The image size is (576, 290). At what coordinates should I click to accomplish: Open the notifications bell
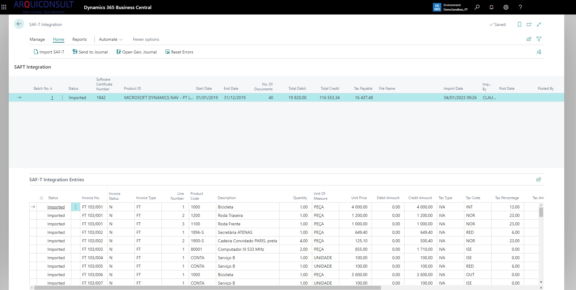click(491, 7)
